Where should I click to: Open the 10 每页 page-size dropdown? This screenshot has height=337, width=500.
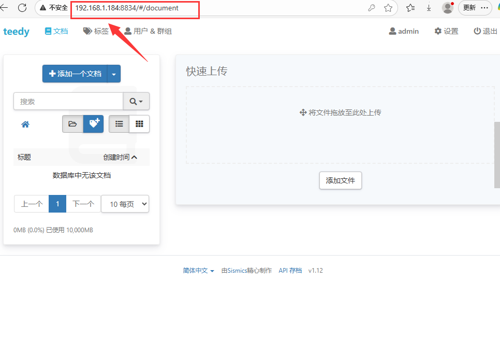(125, 204)
